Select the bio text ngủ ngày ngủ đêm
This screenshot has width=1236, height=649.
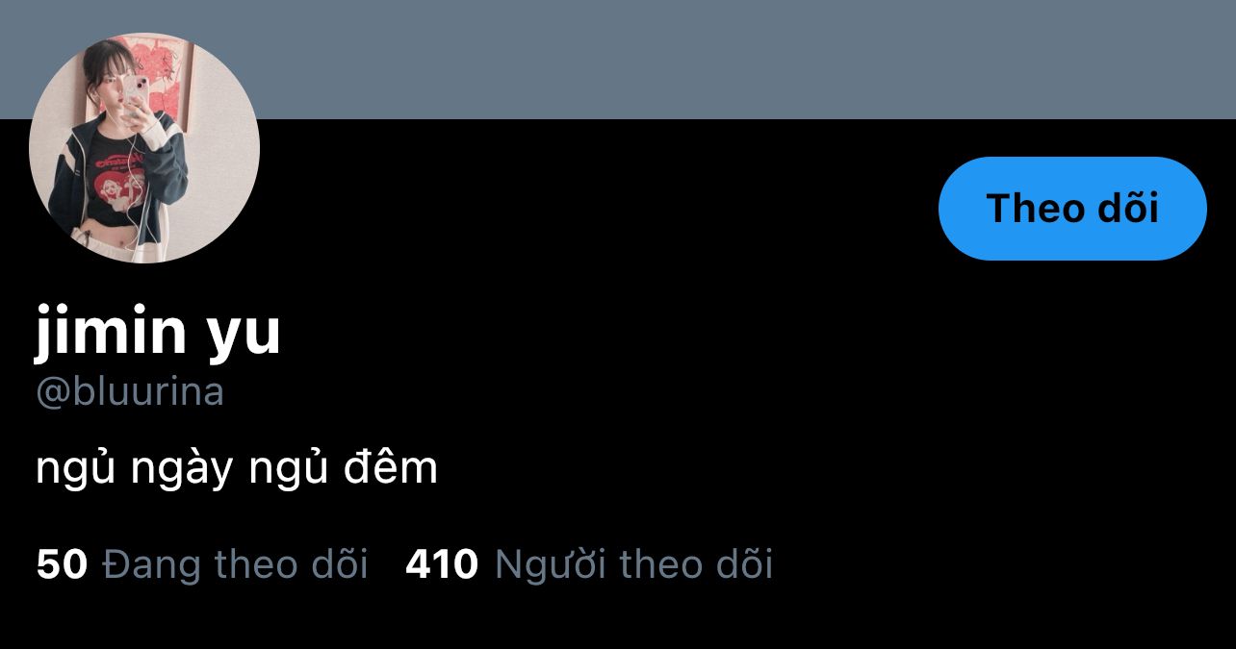click(x=237, y=469)
